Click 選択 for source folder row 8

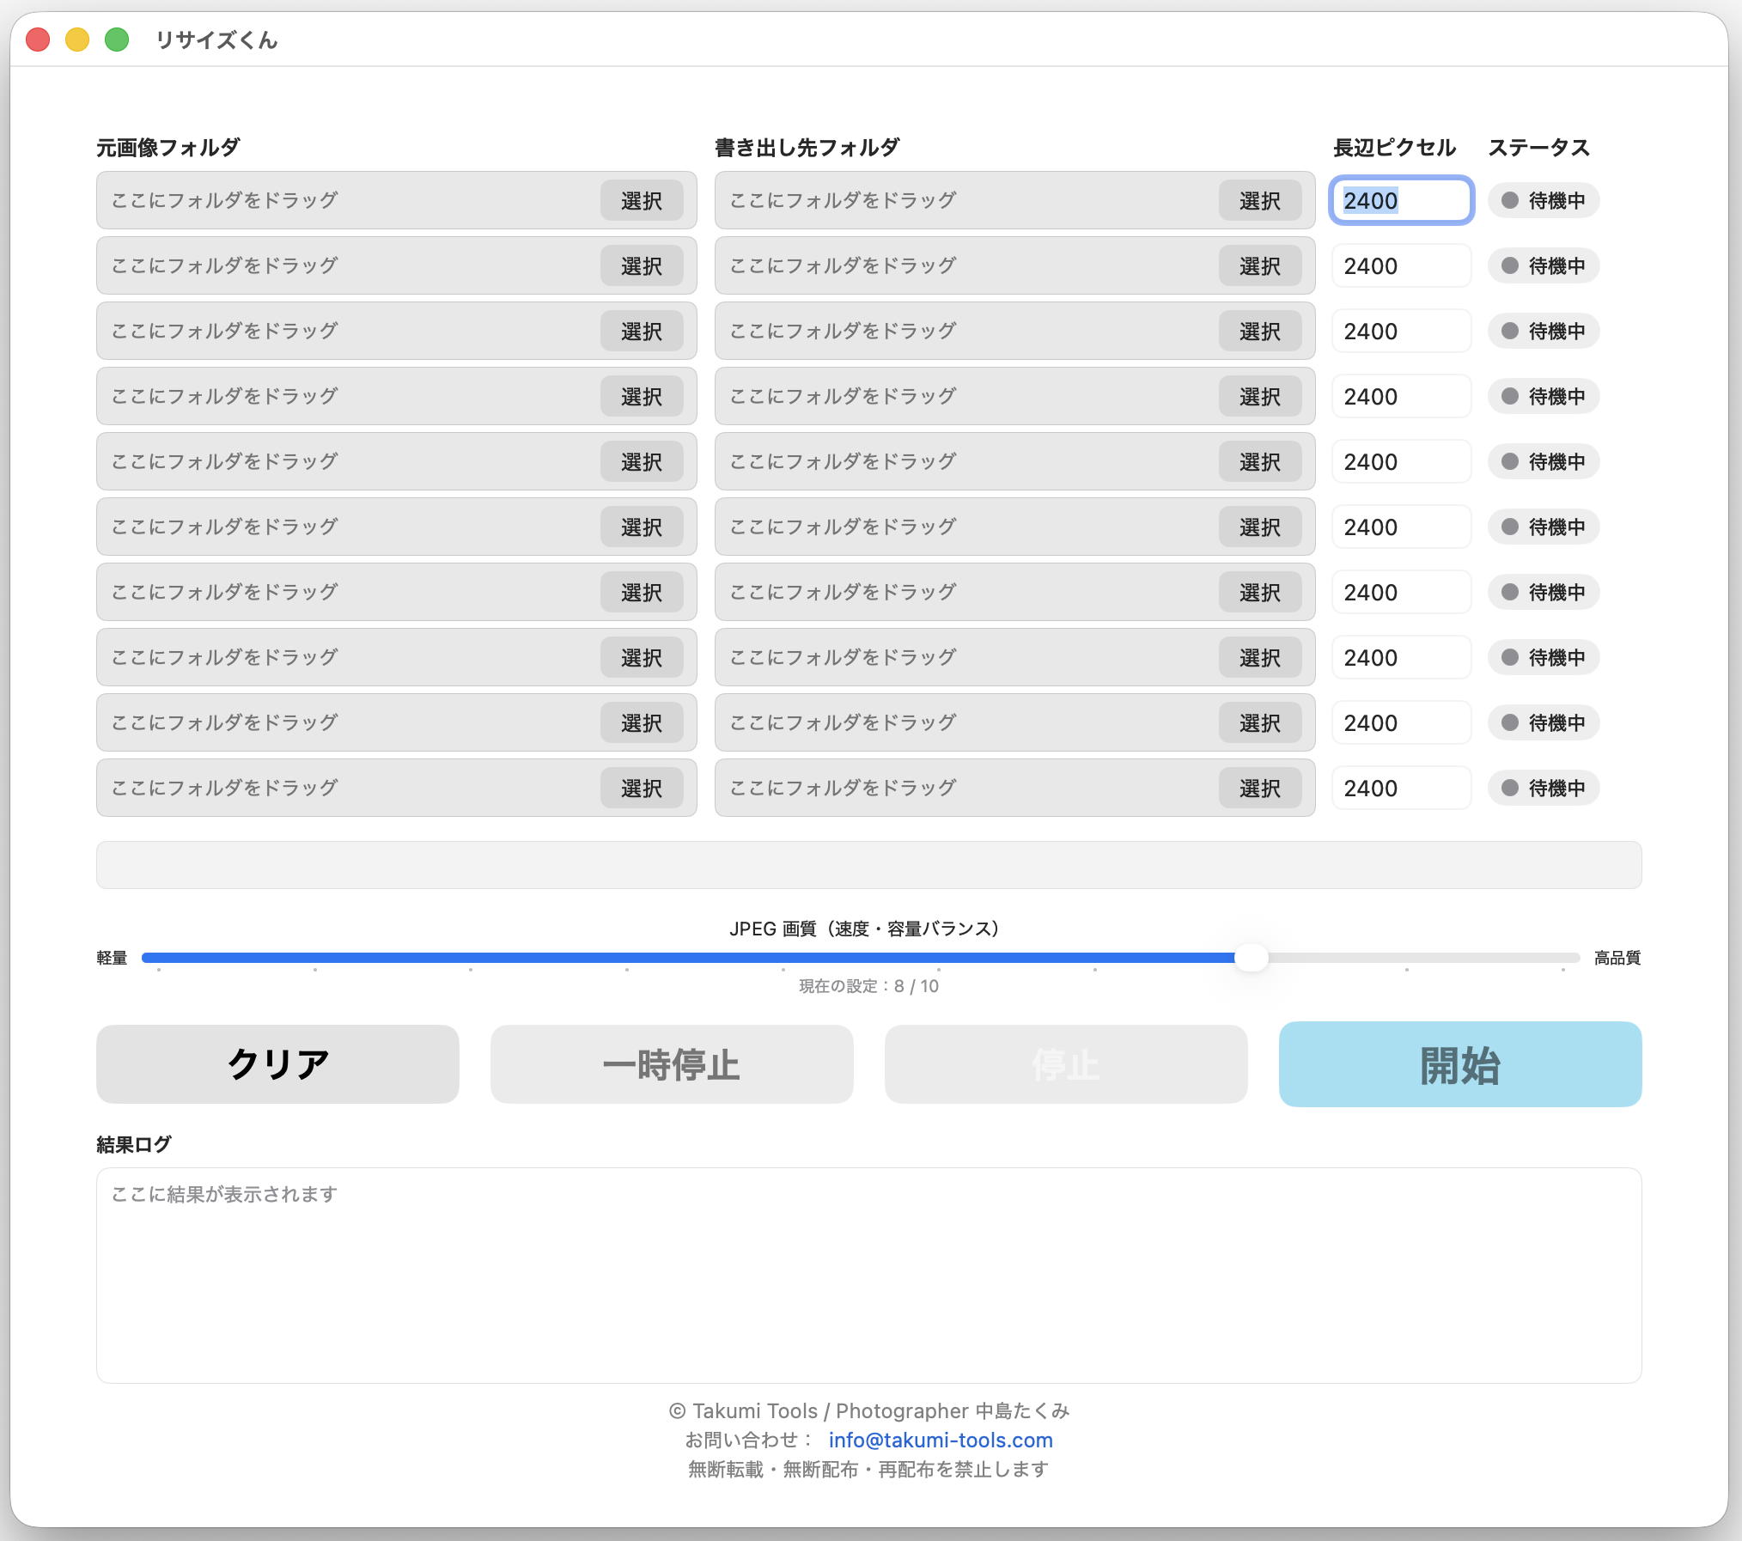642,658
